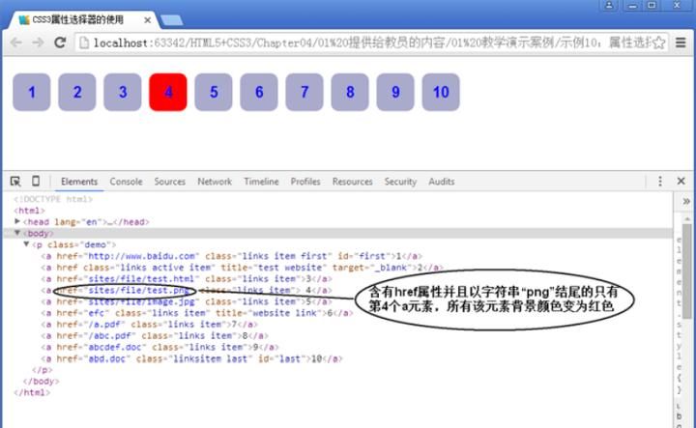
Task: Click the page link numbered 3
Action: [123, 92]
